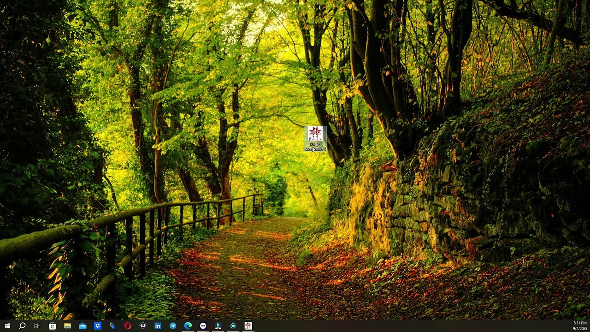Open the round W app icon in taskbar

[x=143, y=326]
